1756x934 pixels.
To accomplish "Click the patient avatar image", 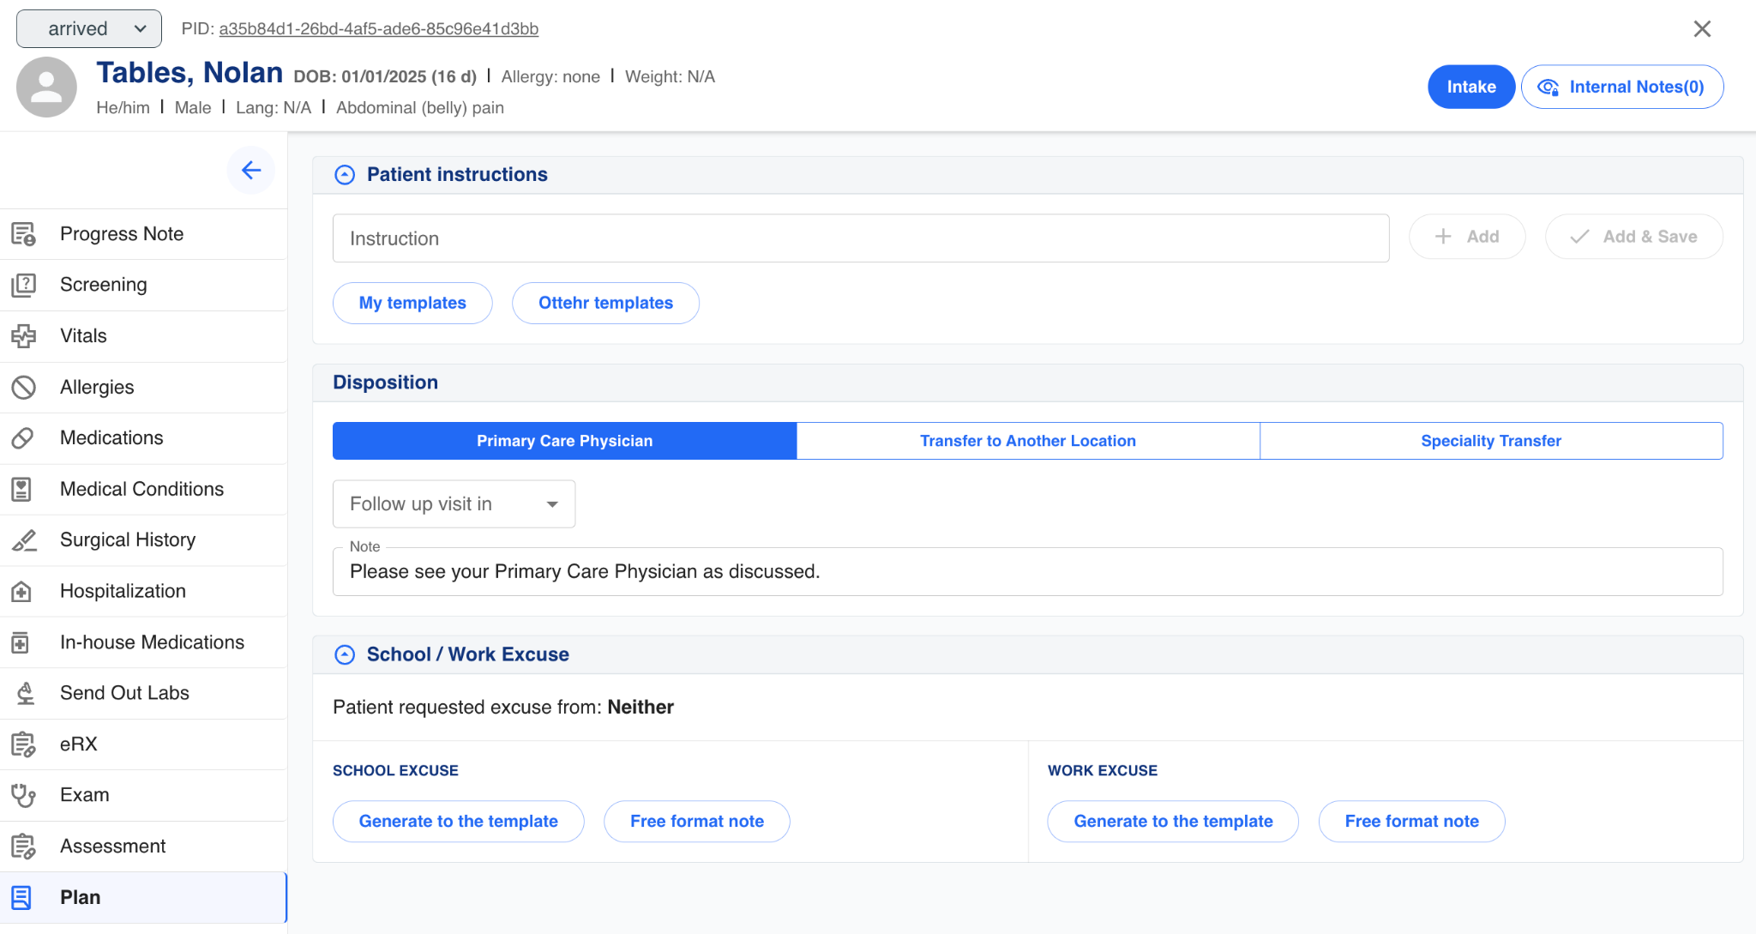I will coord(46,87).
